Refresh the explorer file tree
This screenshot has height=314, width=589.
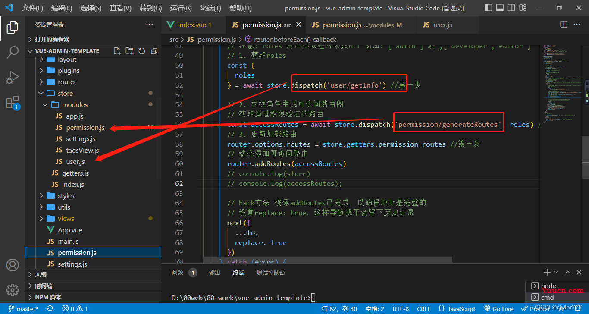click(x=141, y=51)
